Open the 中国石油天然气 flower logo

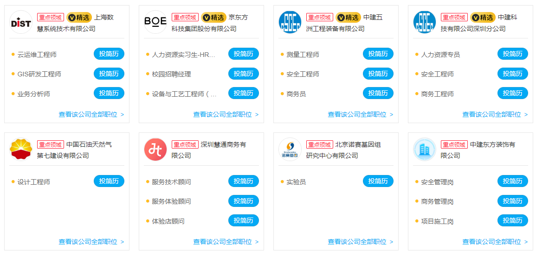coord(21,150)
